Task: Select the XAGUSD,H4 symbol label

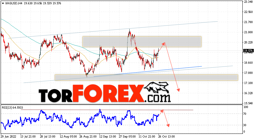Action: (14, 3)
